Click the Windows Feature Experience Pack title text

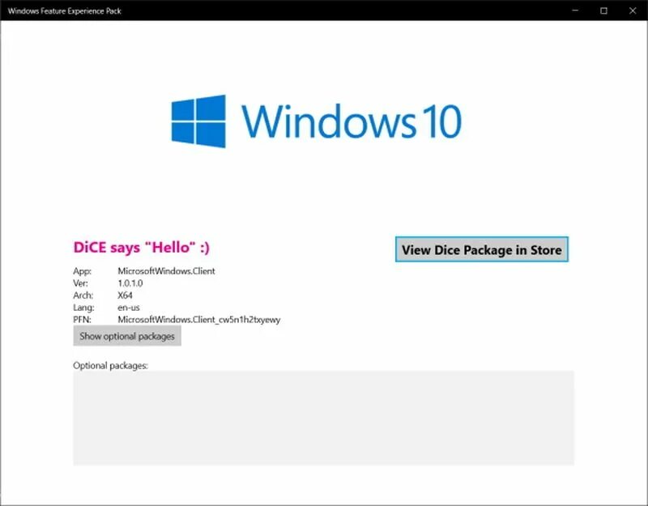click(x=65, y=11)
